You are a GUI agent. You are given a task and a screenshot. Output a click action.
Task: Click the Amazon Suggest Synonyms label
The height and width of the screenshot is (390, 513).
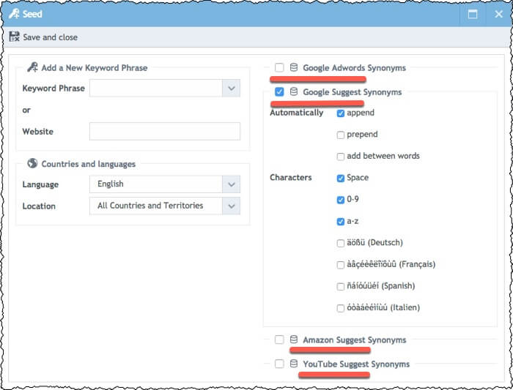[x=355, y=340]
